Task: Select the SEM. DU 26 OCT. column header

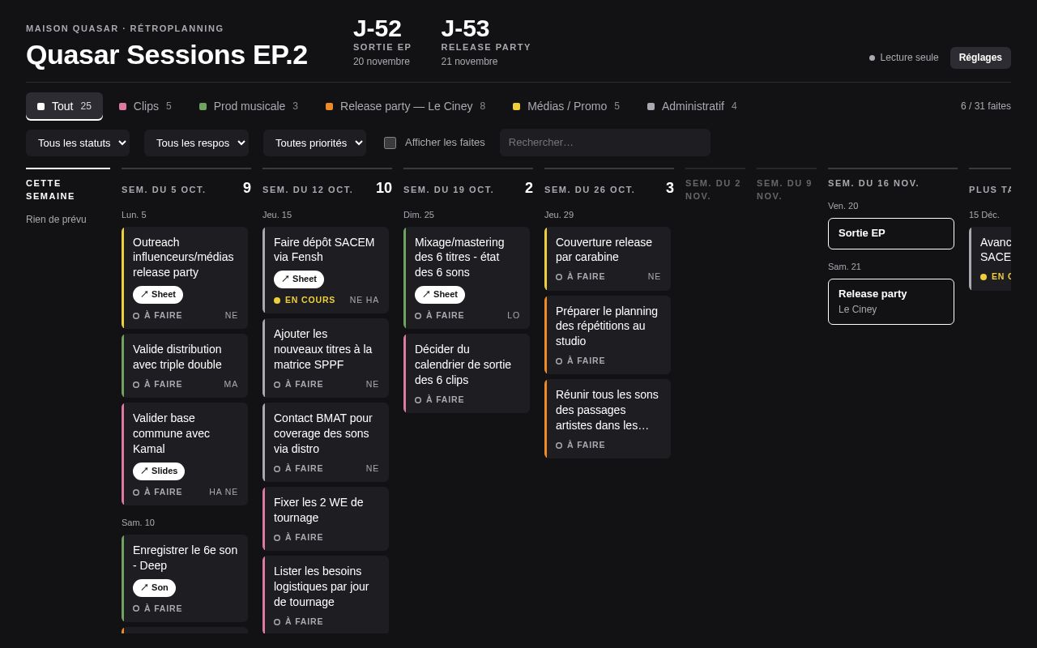Action: click(609, 189)
